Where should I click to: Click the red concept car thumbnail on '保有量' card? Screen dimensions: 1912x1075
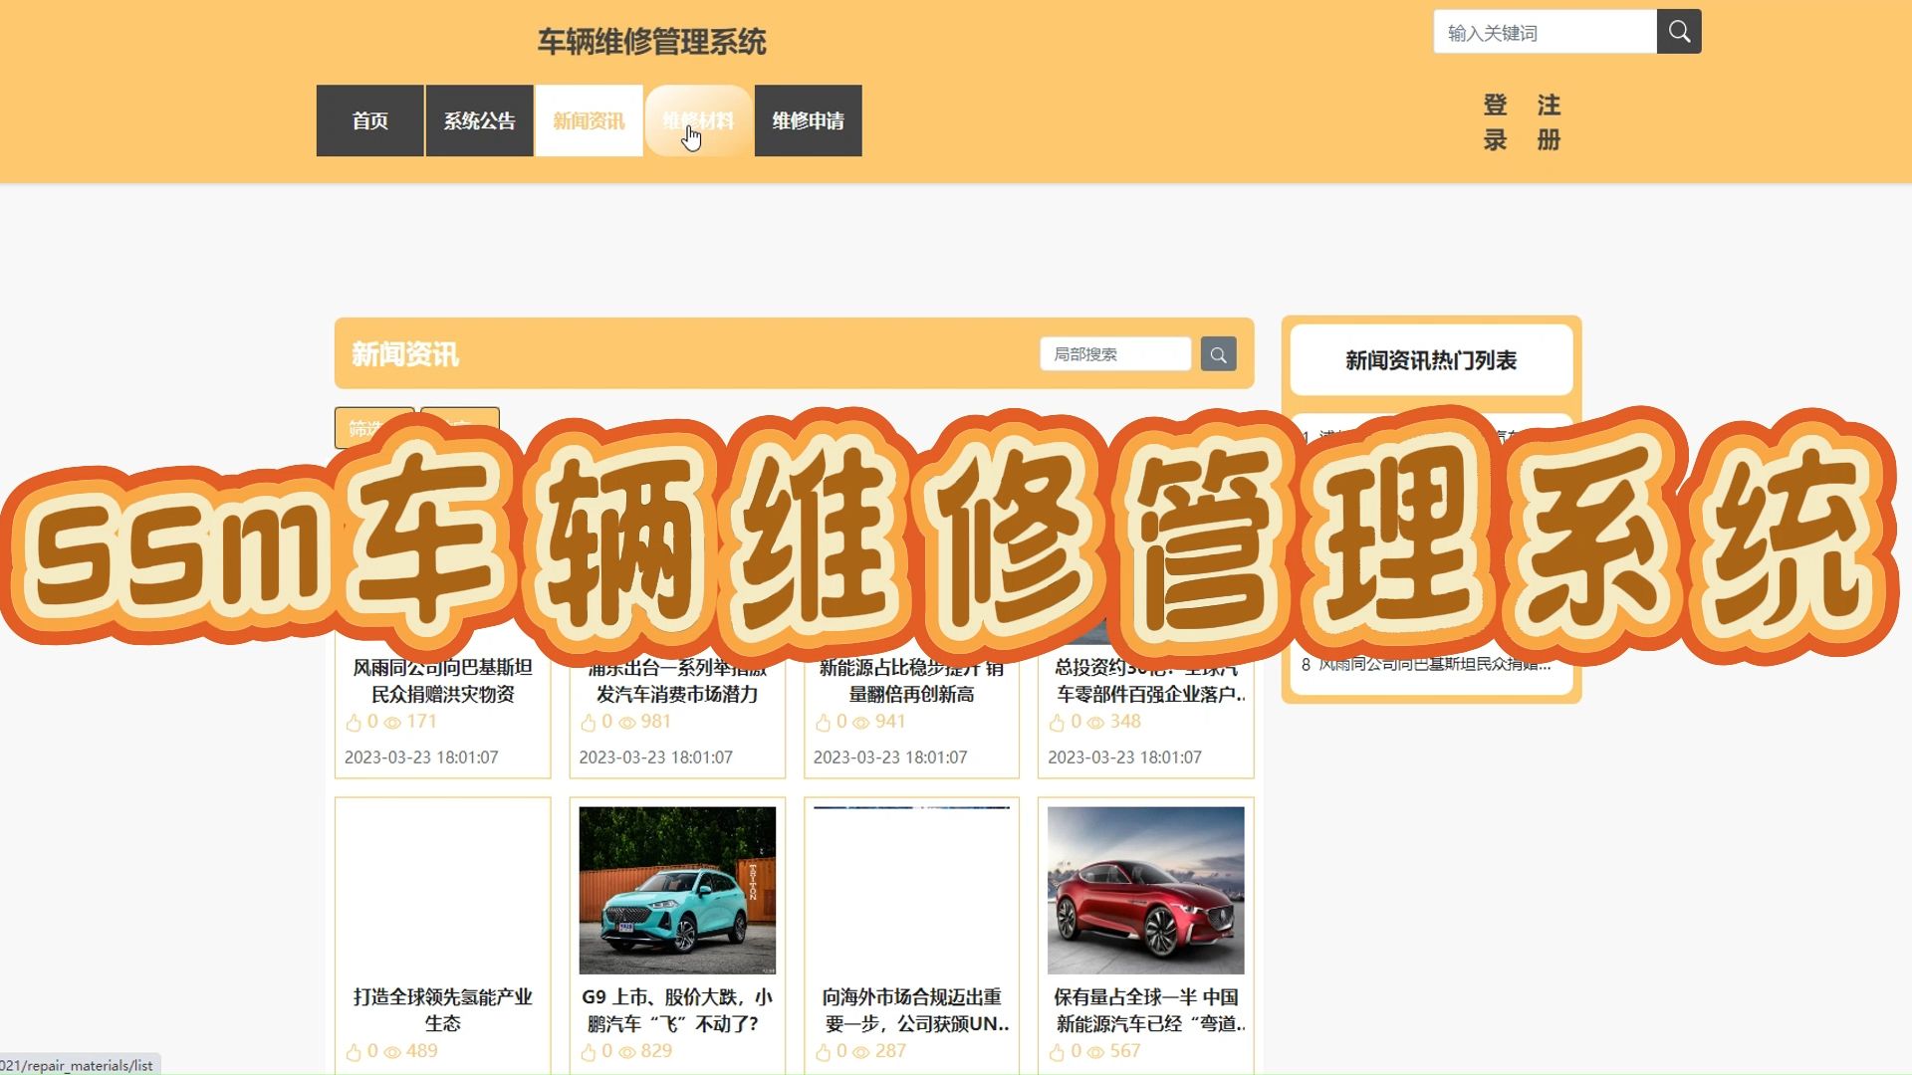[x=1145, y=891]
